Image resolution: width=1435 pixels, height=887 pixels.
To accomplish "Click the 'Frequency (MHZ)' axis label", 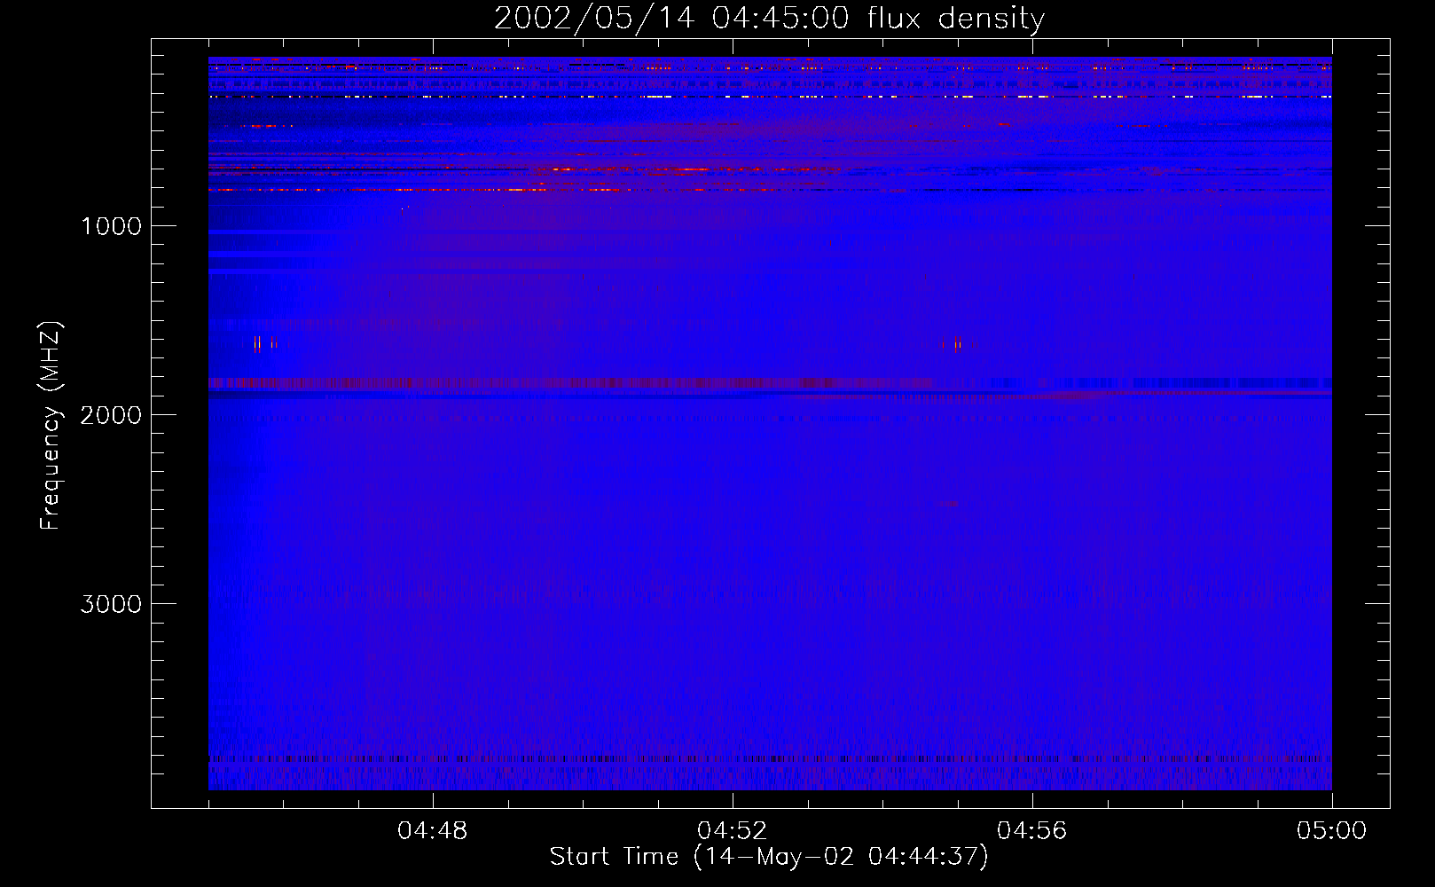I will pyautogui.click(x=51, y=426).
